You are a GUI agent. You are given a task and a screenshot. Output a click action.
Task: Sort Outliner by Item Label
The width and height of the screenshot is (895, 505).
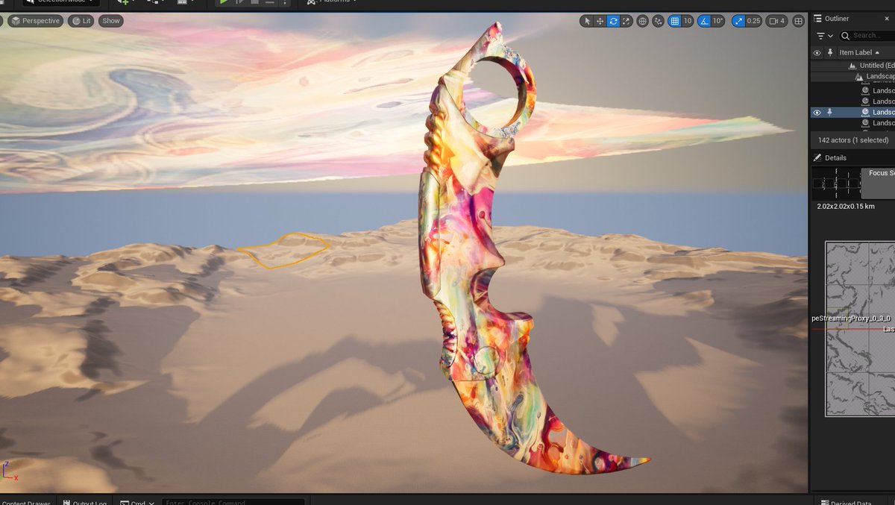tap(859, 53)
